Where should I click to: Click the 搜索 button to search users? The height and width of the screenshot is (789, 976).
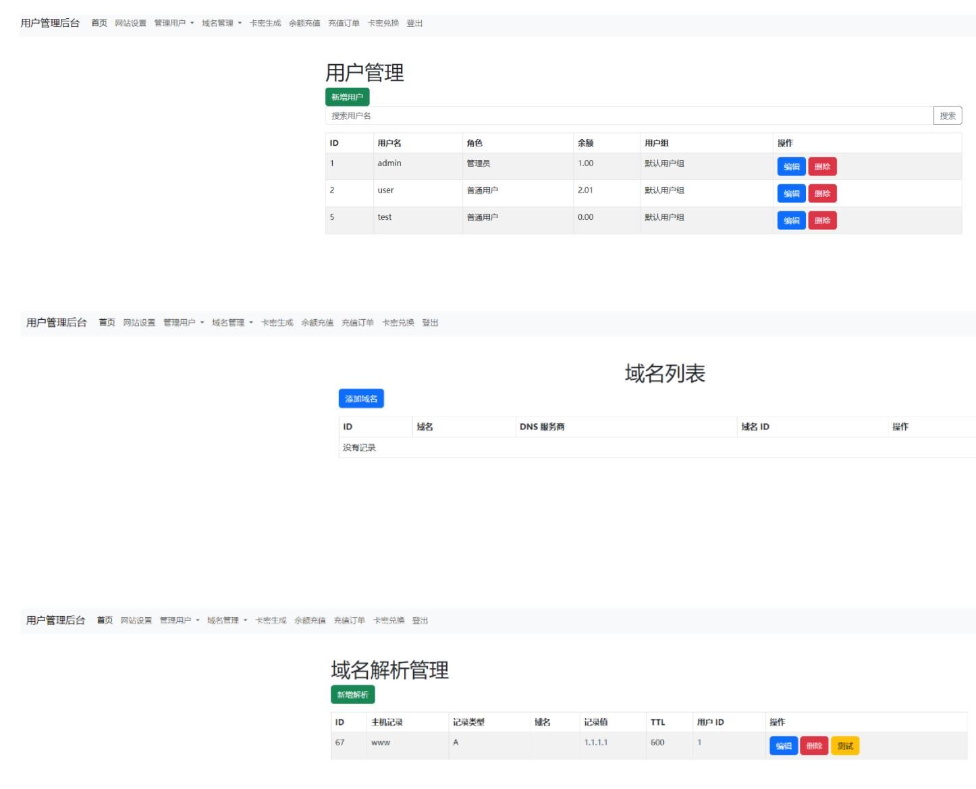click(948, 115)
